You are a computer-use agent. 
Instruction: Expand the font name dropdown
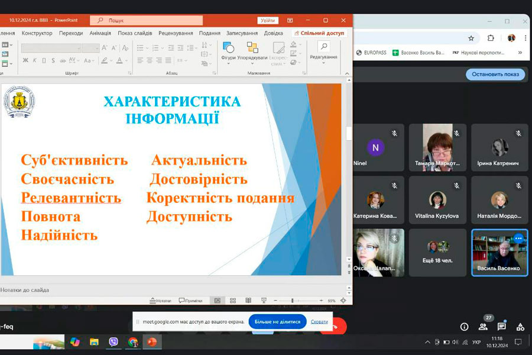tap(78, 48)
